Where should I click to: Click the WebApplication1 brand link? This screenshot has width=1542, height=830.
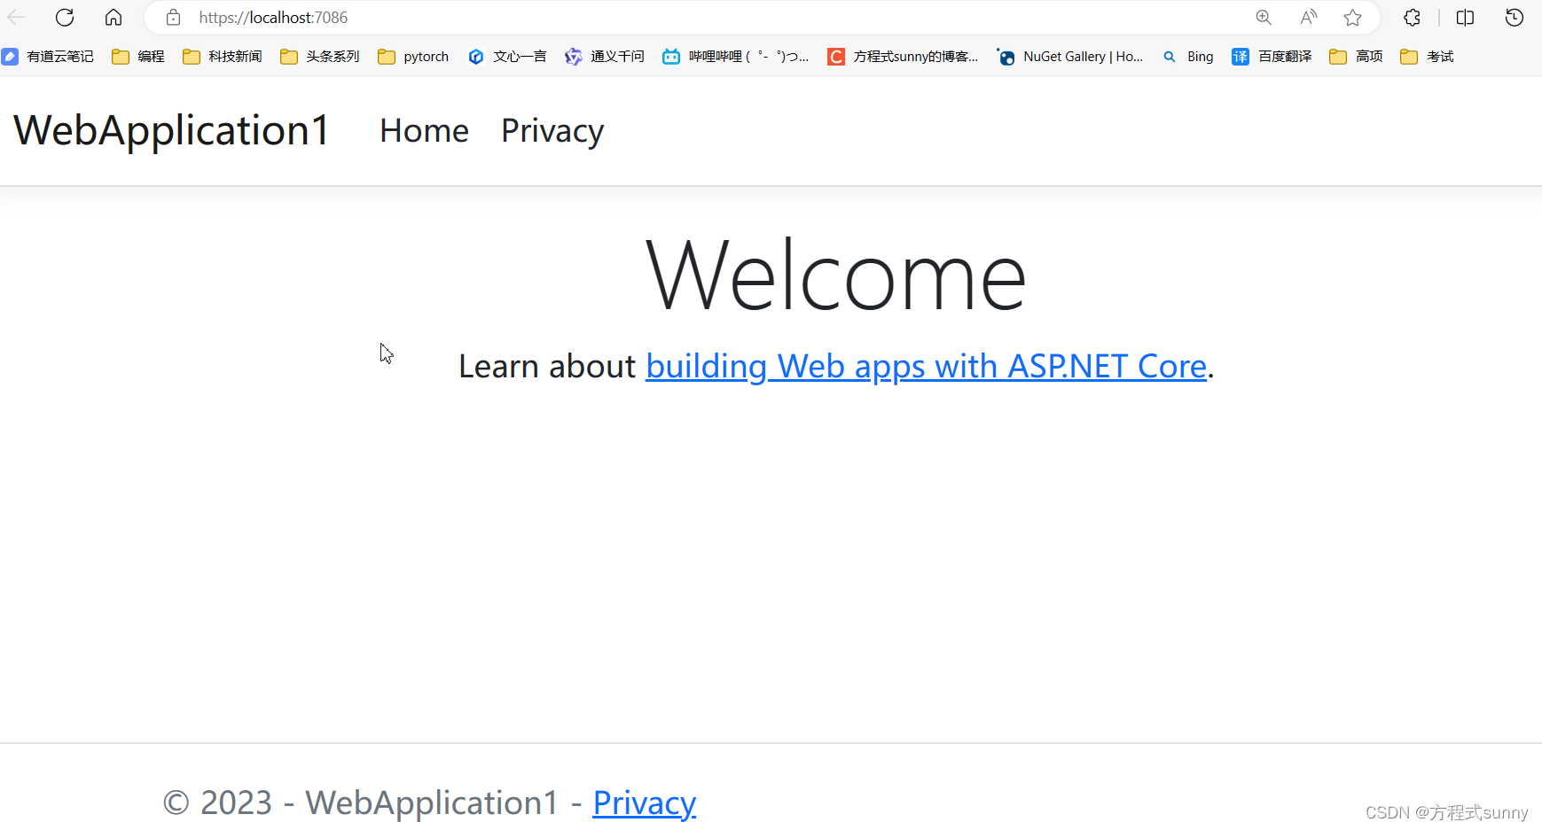coord(172,130)
